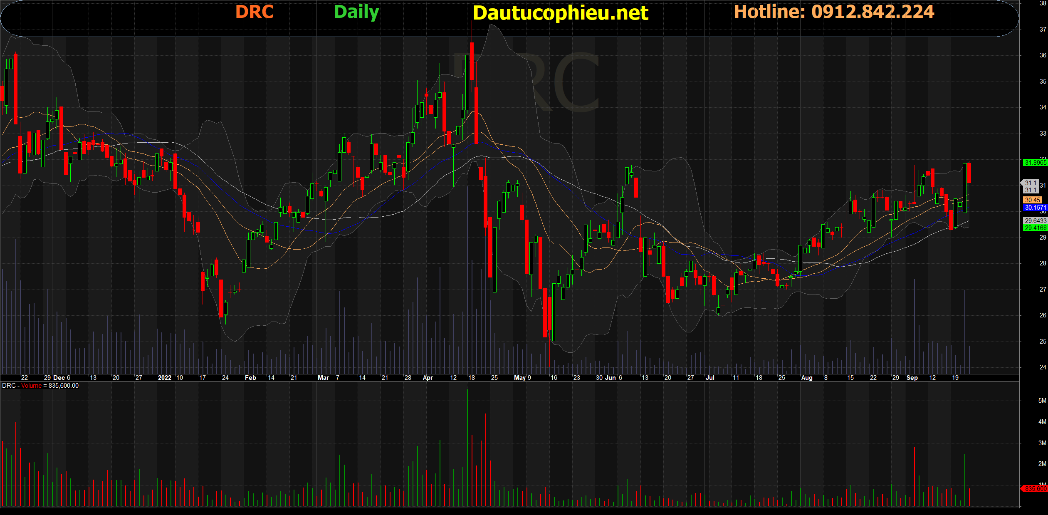Viewport: 1048px width, 515px height.
Task: Select the green 29.4168 indicator tag
Action: (x=1035, y=228)
